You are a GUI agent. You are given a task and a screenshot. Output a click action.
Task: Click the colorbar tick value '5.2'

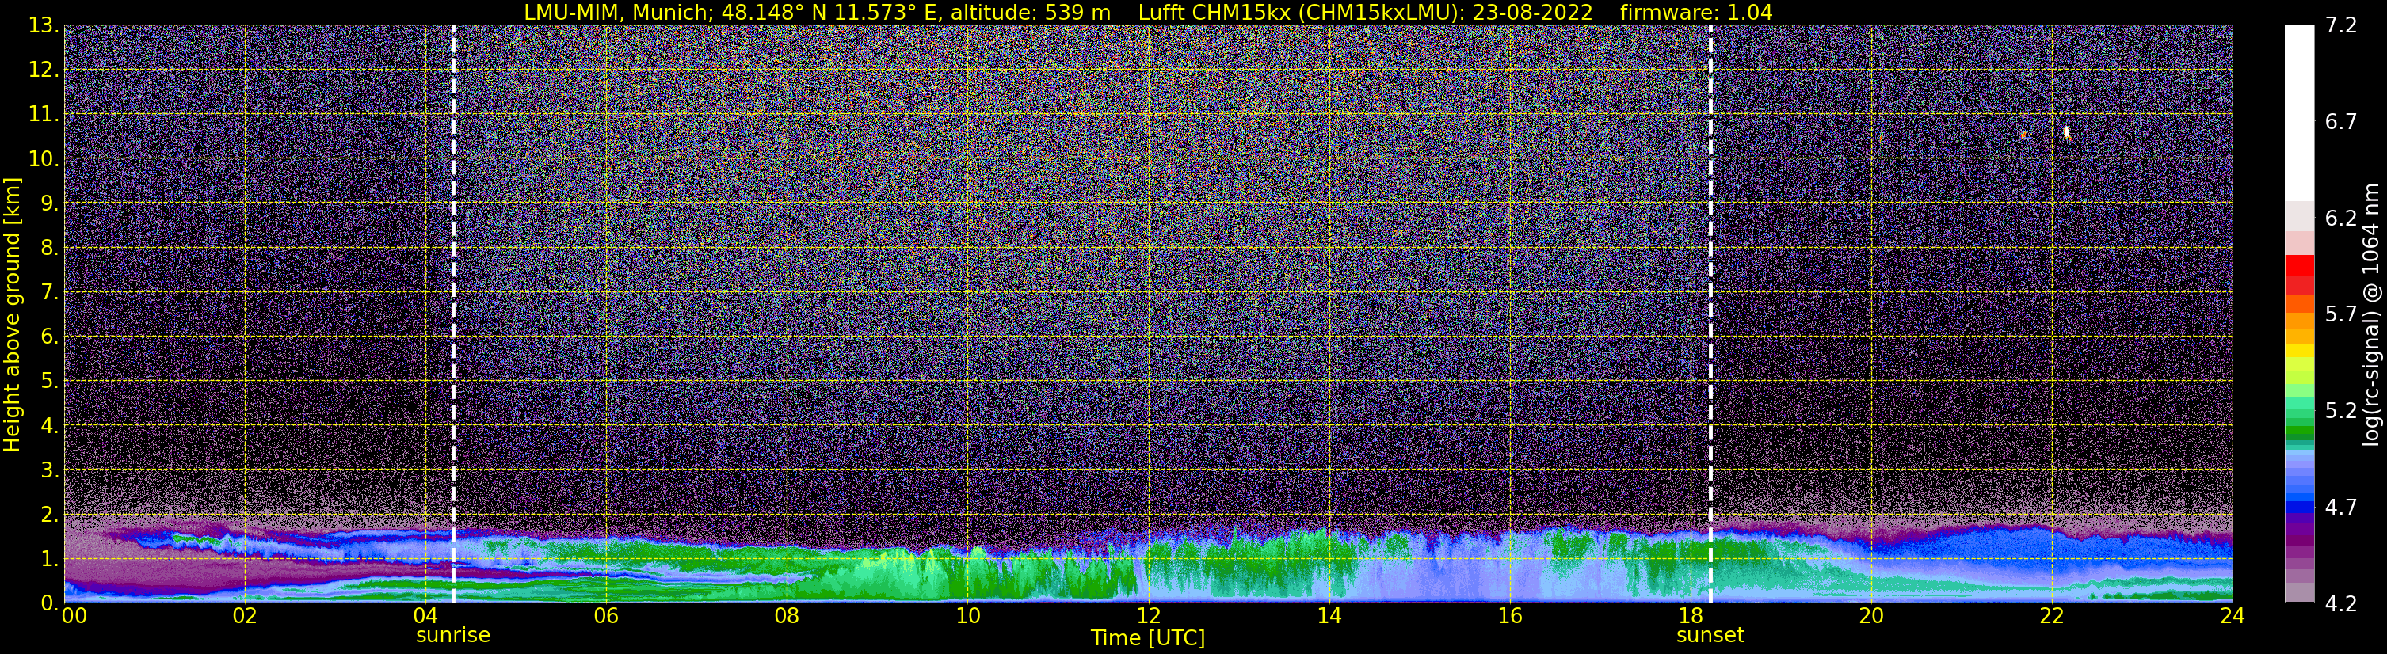(x=2341, y=410)
